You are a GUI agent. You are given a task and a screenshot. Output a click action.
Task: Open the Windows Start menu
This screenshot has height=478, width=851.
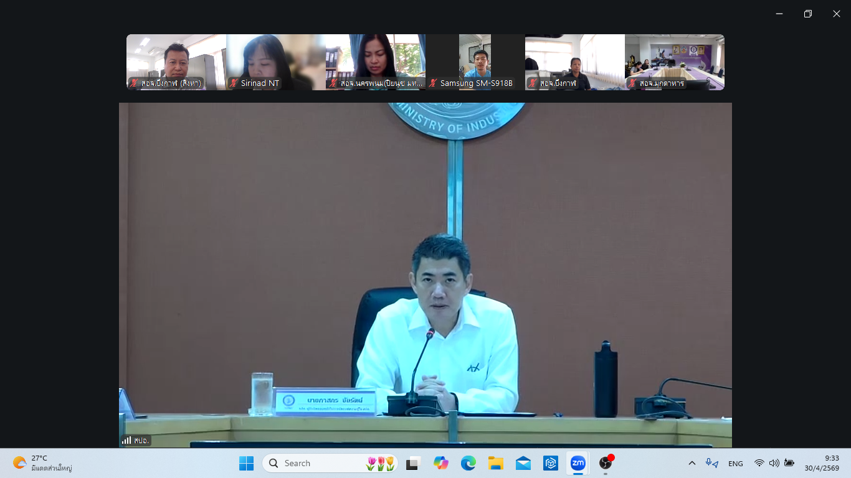[247, 463]
